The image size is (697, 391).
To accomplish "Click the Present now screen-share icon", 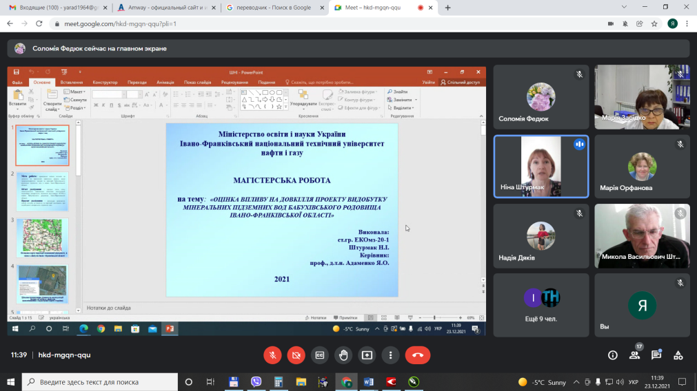I will click(x=367, y=355).
